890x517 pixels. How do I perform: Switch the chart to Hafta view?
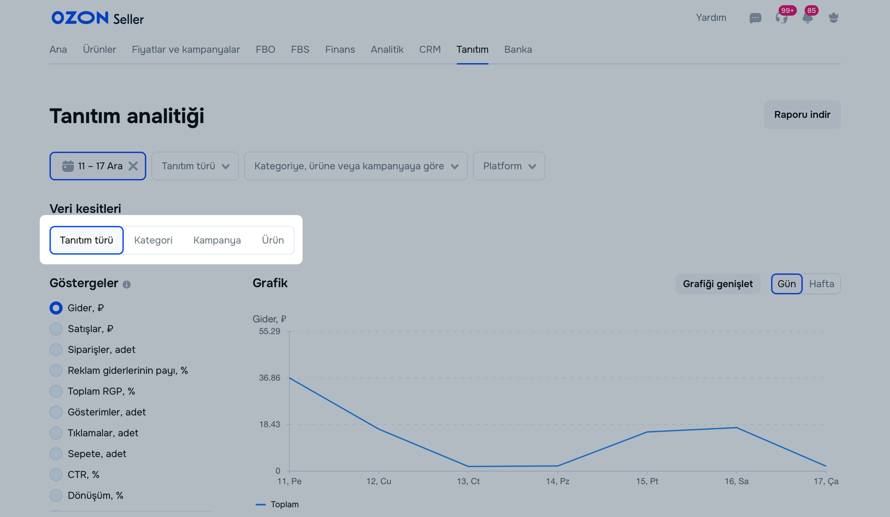pyautogui.click(x=822, y=284)
